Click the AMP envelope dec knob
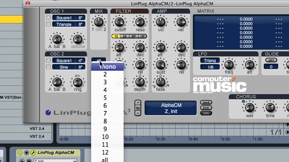The image size is (289, 162). coord(181,47)
